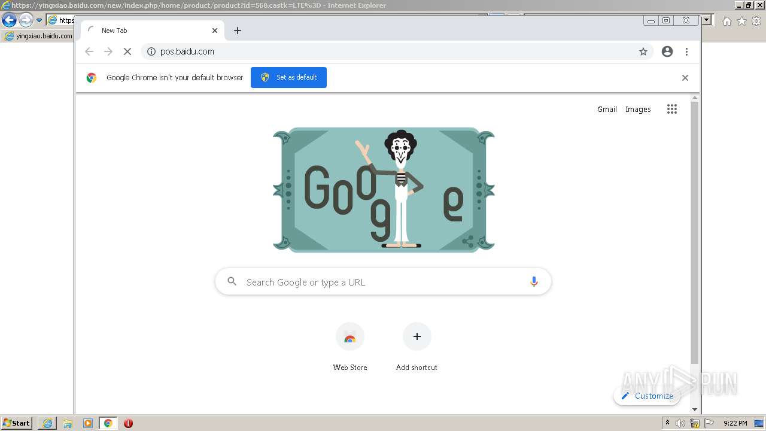
Task: View site information icon for pos.baidu.com
Action: (151, 51)
